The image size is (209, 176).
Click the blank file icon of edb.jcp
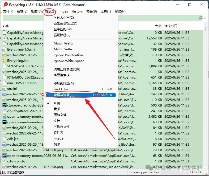[x=5, y=139]
